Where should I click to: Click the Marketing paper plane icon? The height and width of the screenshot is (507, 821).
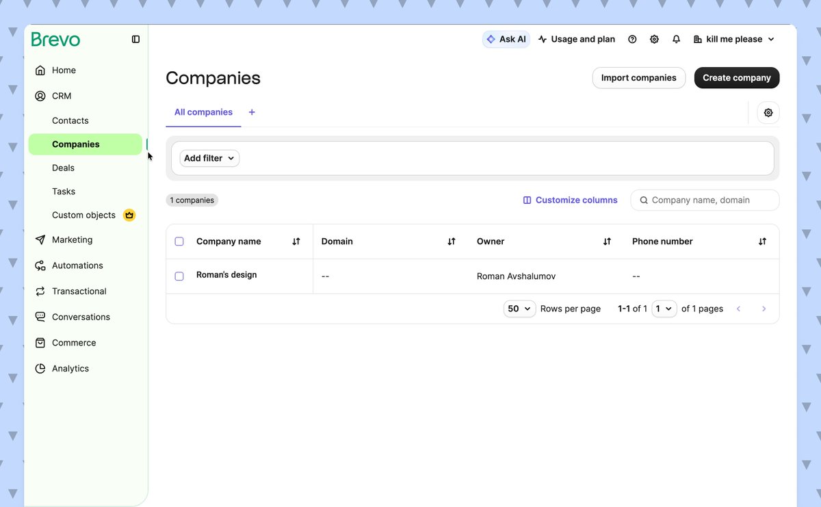[x=40, y=240]
